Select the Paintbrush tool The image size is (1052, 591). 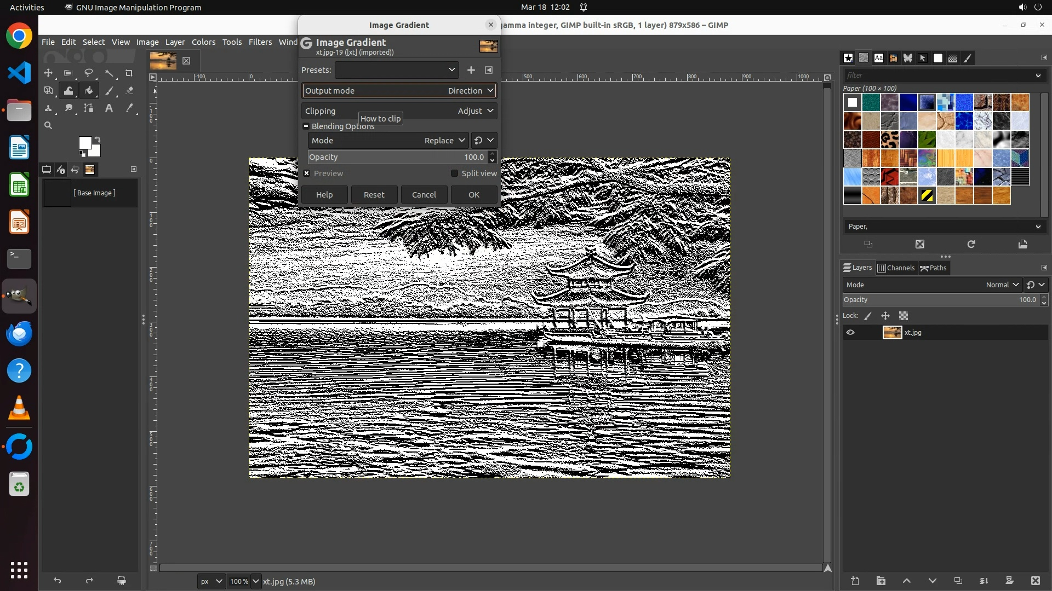(109, 91)
